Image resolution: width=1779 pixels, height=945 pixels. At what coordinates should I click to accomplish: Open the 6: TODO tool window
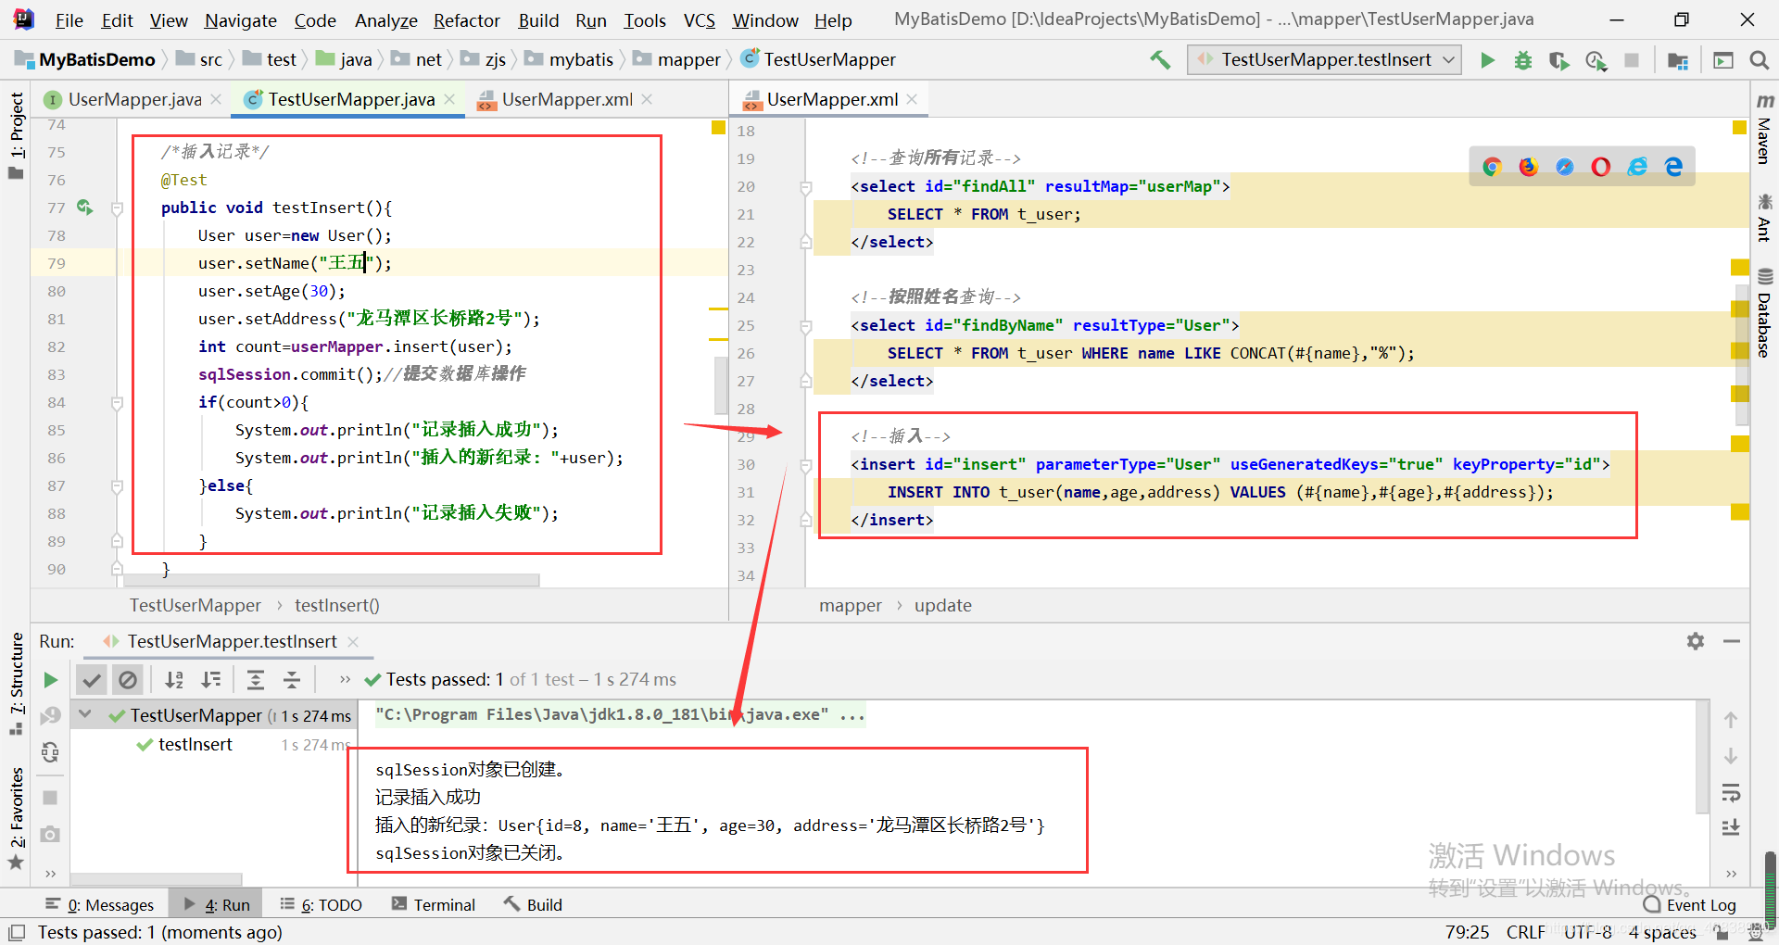[x=322, y=905]
